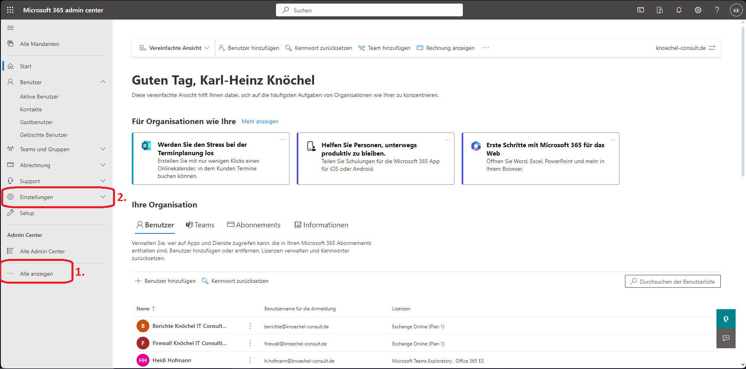Screen dimensions: 746x369
Task: Open the KK account avatar
Action: point(736,10)
